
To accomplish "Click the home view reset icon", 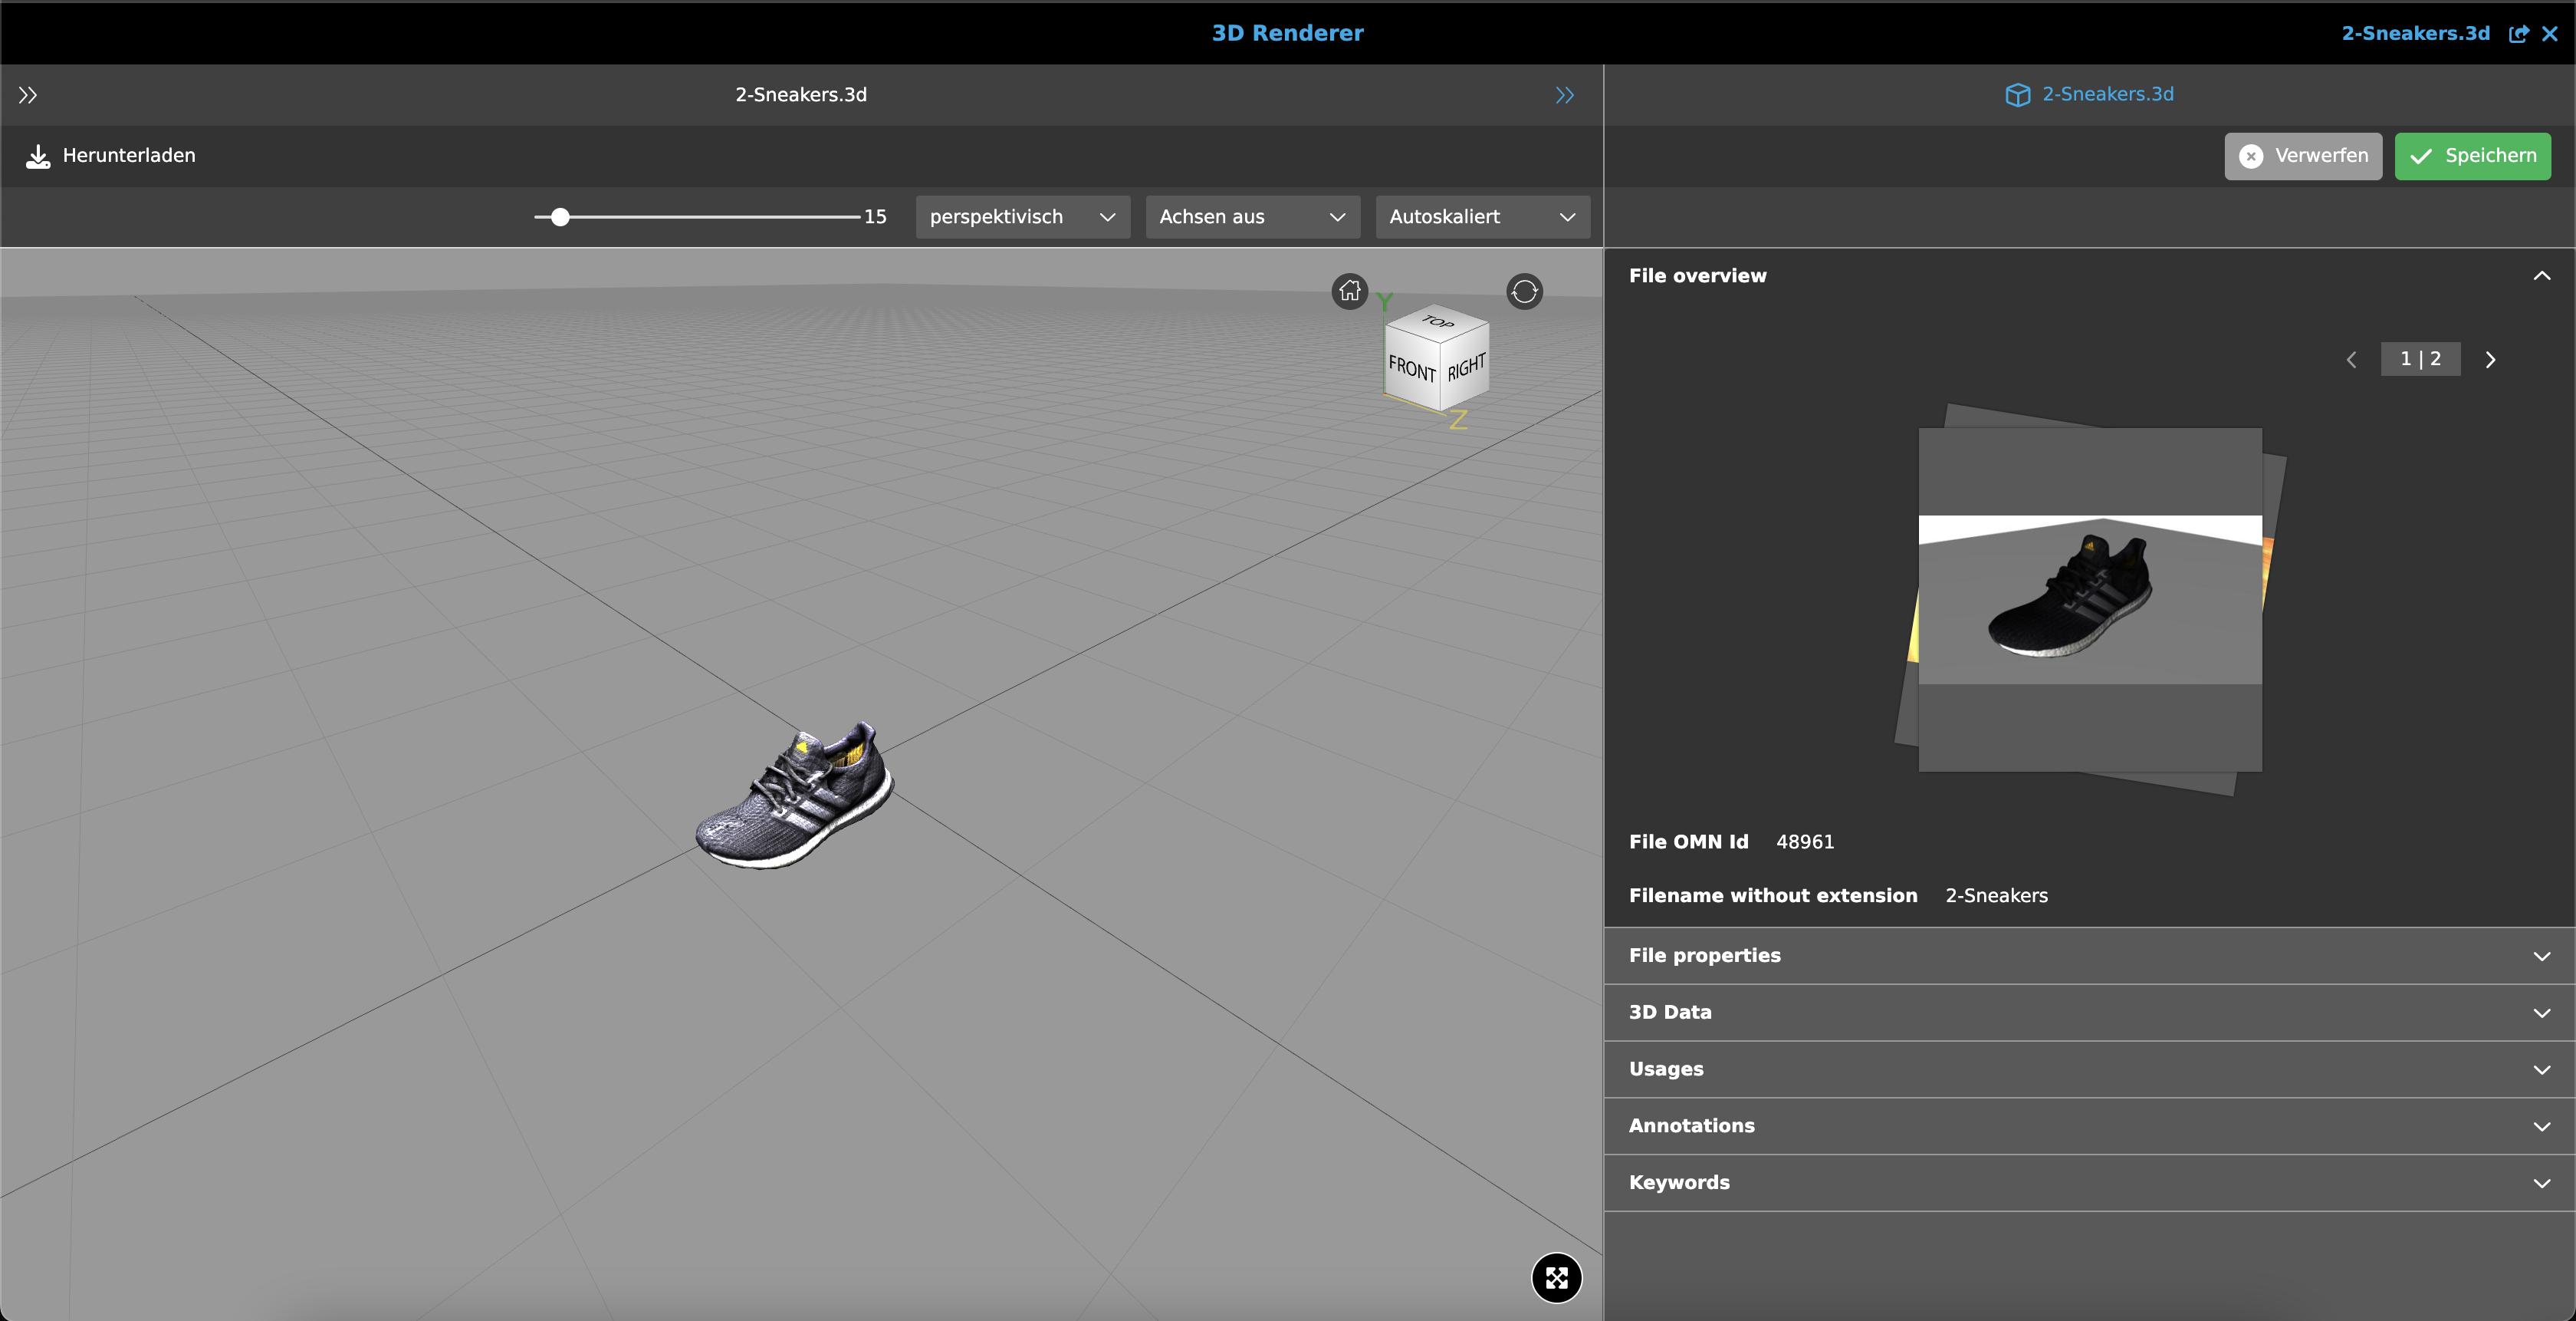I will [1349, 292].
